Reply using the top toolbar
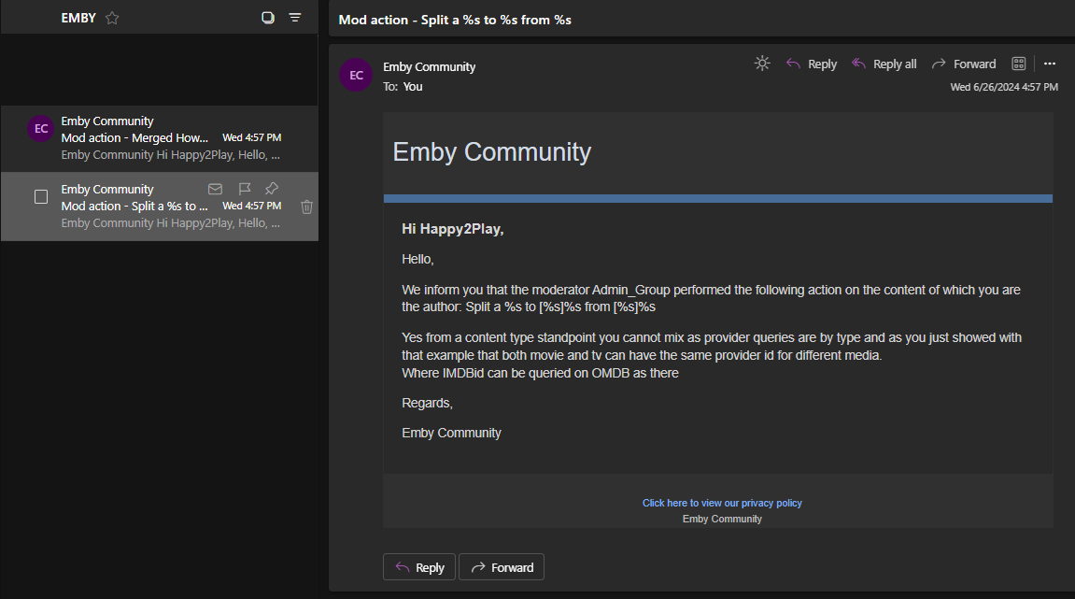This screenshot has height=599, width=1075. tap(811, 64)
